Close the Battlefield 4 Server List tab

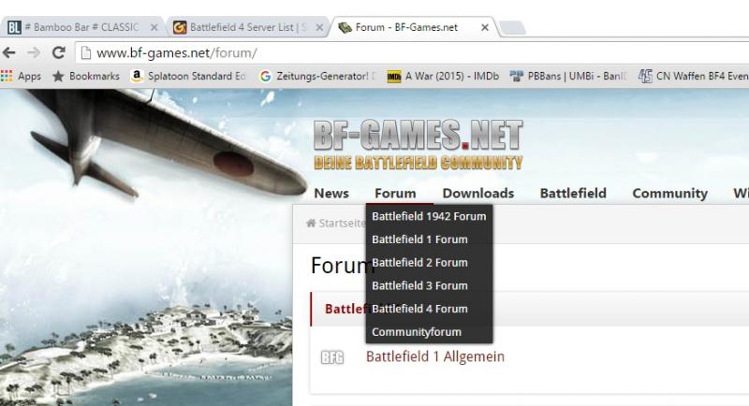318,27
